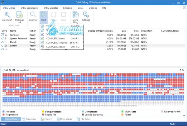Viewport: 187px width, 126px height.
Task: Switch to History tab
Action: 46,119
